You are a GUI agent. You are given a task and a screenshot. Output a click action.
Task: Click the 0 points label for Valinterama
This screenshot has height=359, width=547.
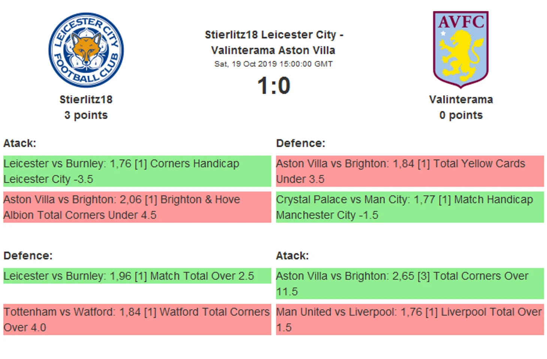(x=461, y=115)
